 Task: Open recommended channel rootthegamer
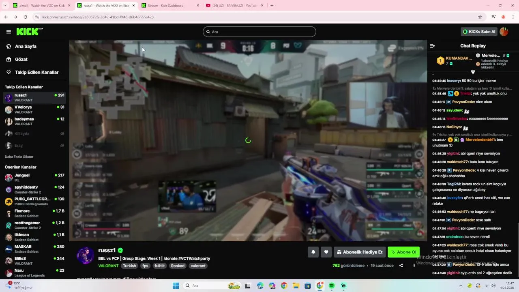34,225
